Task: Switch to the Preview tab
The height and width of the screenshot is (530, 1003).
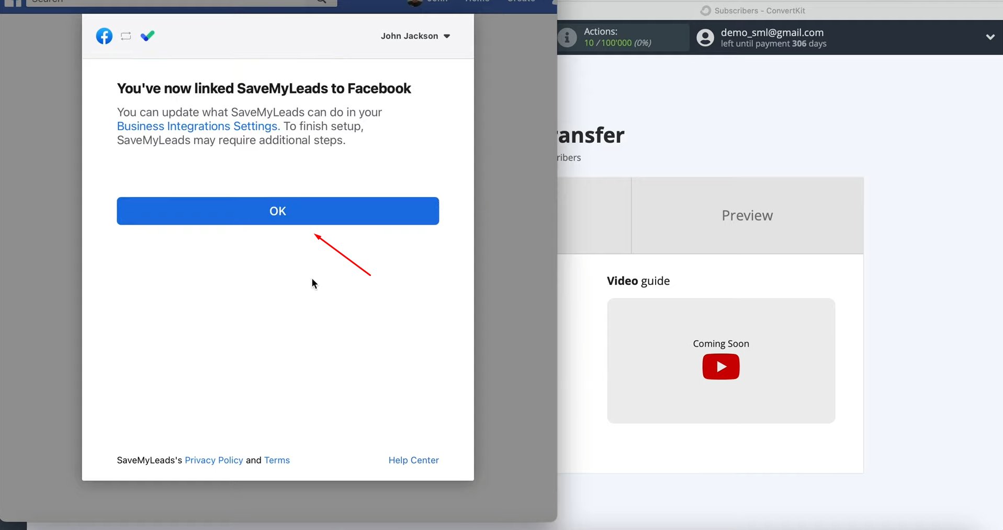Action: coord(747,215)
